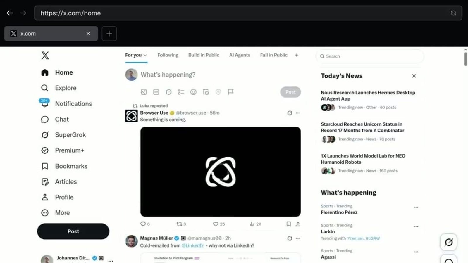Click the X logo in sidebar
468x263 pixels.
click(45, 55)
